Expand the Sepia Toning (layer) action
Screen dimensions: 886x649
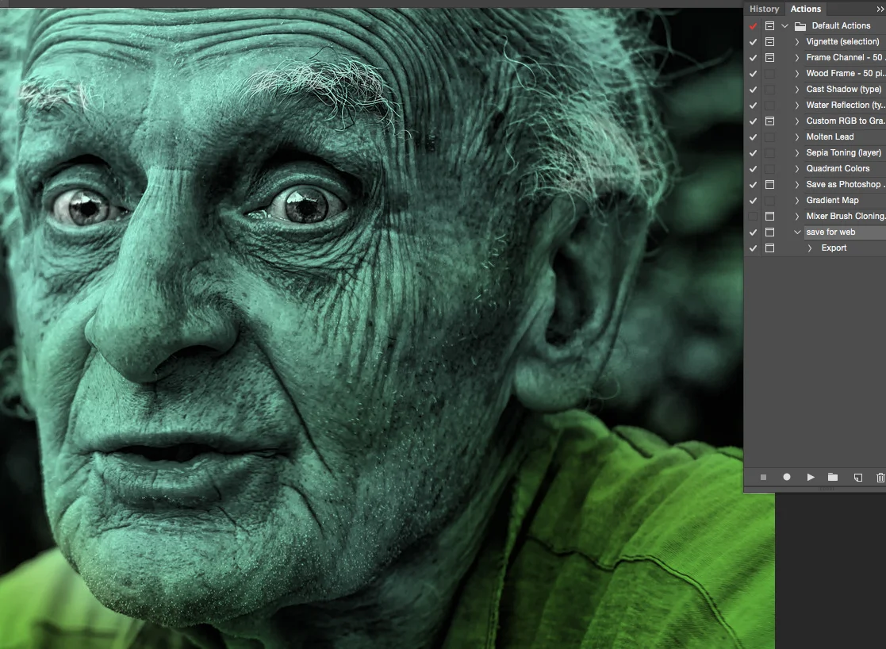click(x=797, y=152)
